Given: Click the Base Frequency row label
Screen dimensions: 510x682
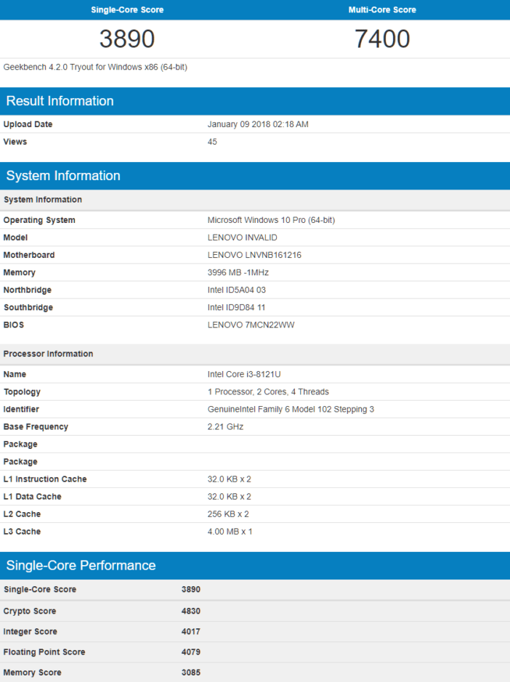Looking at the screenshot, I should coord(36,426).
